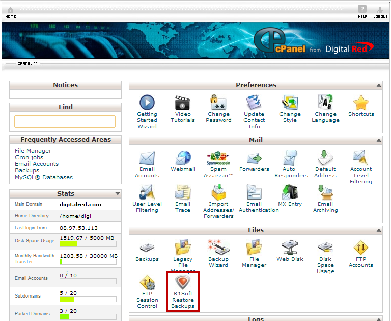Open Video Tutorials clapperboard icon
391x321 pixels.
[x=183, y=103]
